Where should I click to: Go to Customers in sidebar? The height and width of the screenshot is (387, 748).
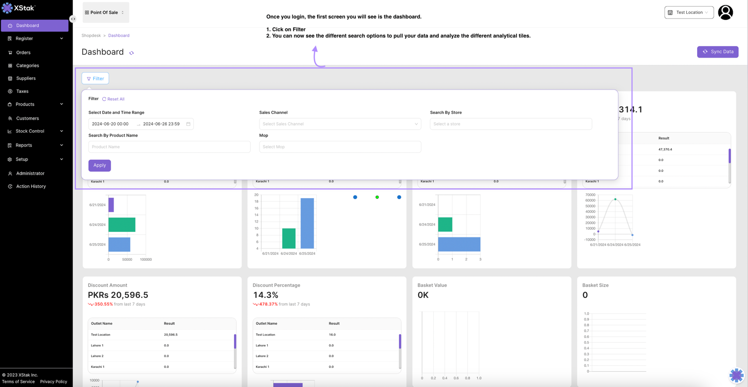pyautogui.click(x=27, y=118)
